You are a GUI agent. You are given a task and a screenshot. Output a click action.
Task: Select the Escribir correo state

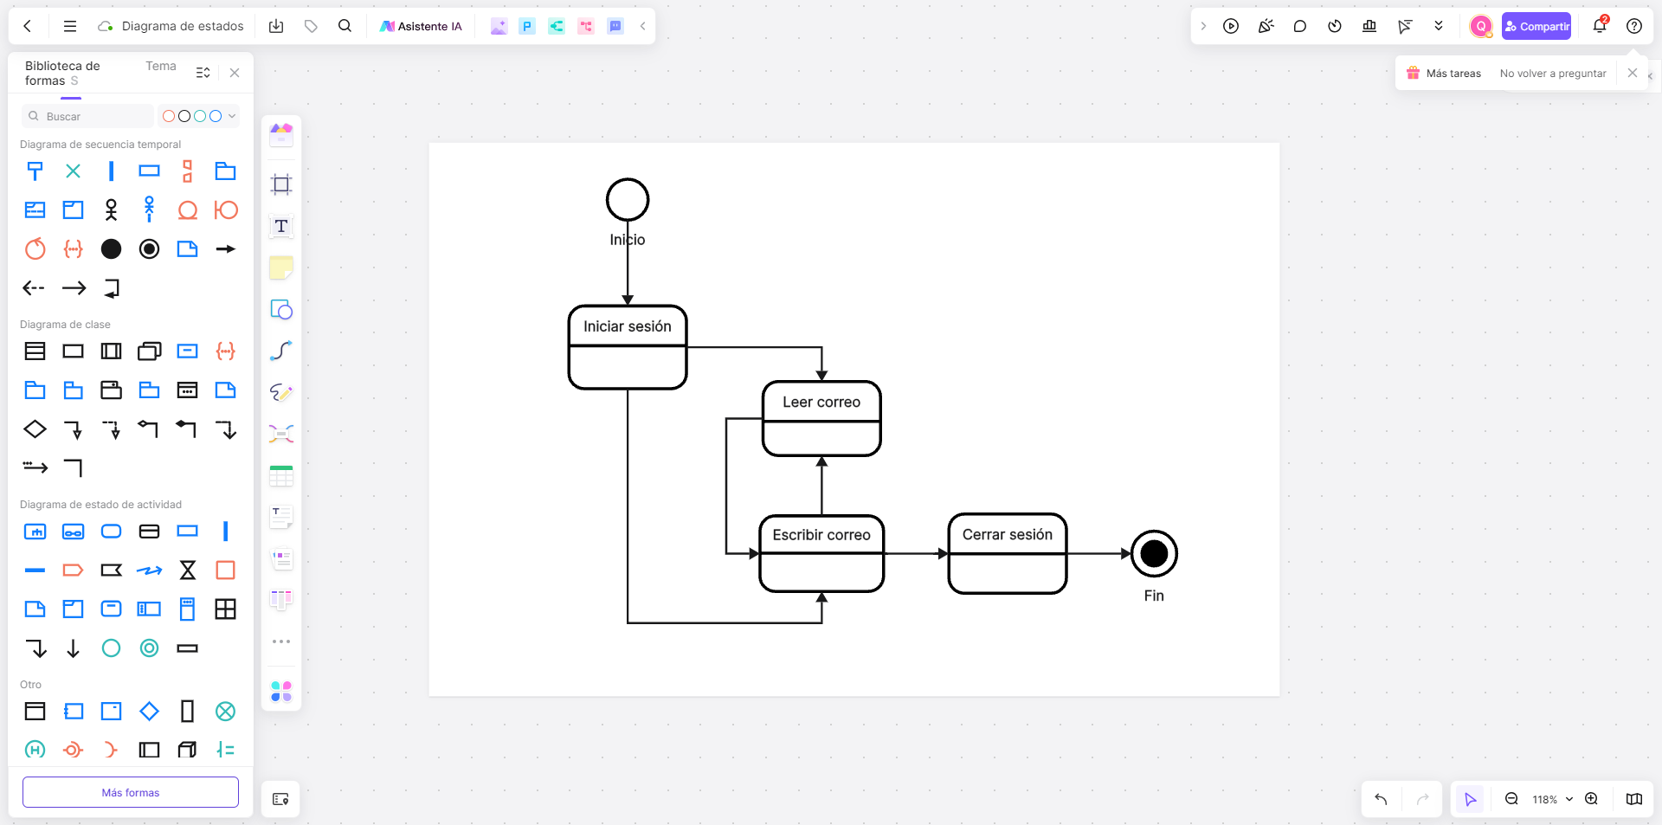[x=821, y=554]
